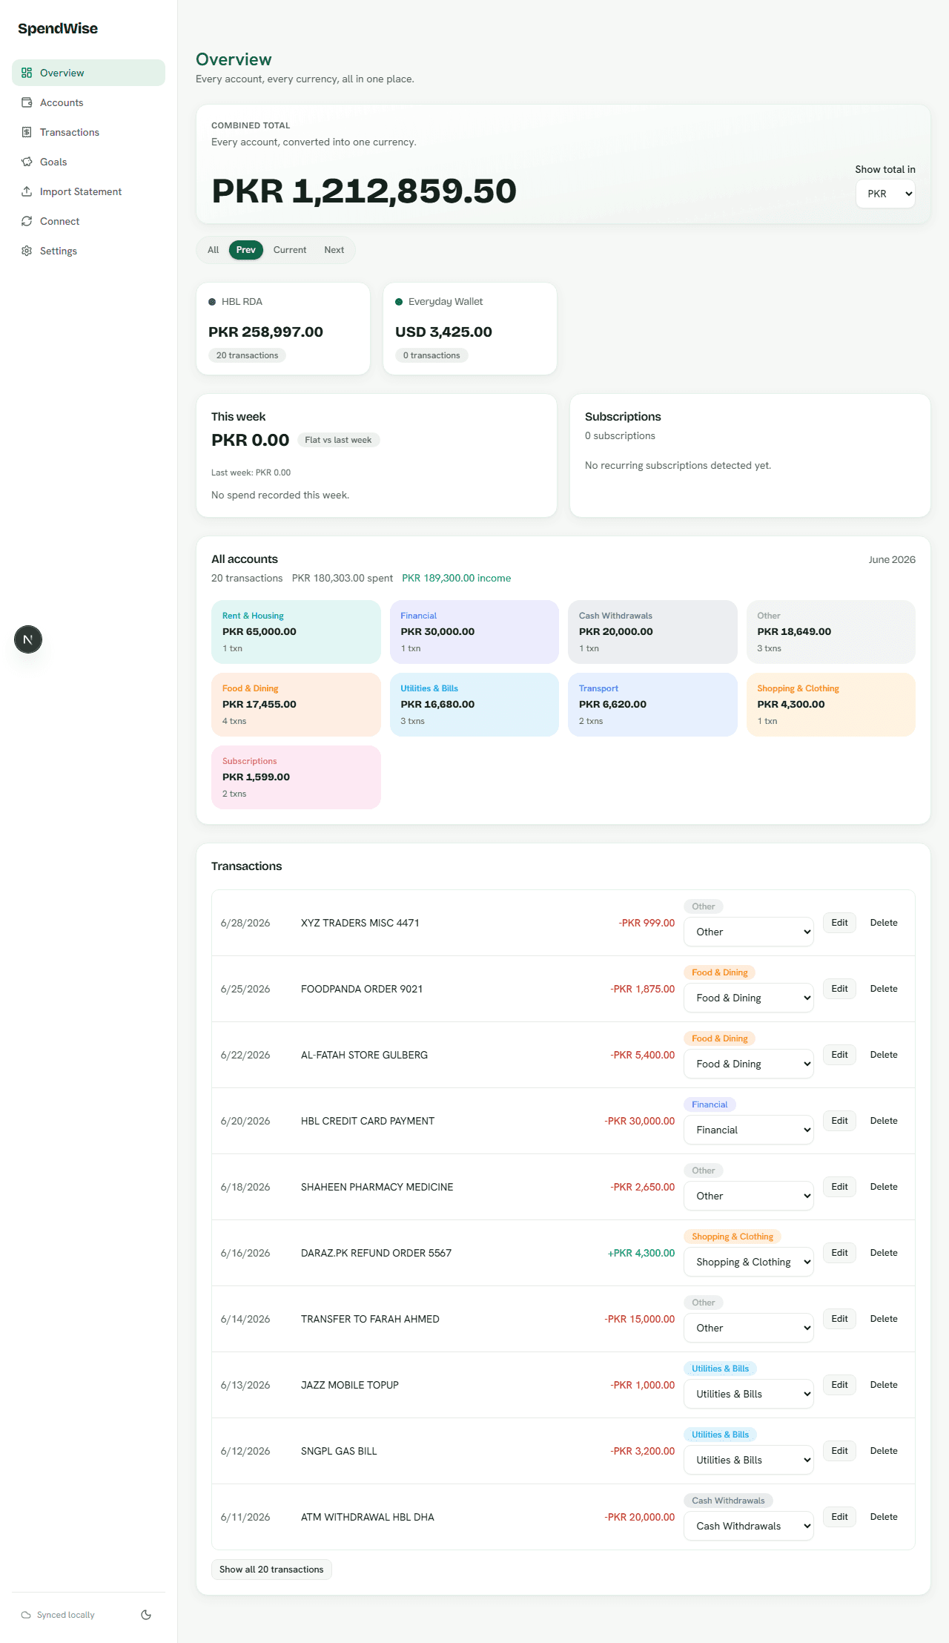Switch to Current period filter

[x=290, y=250]
